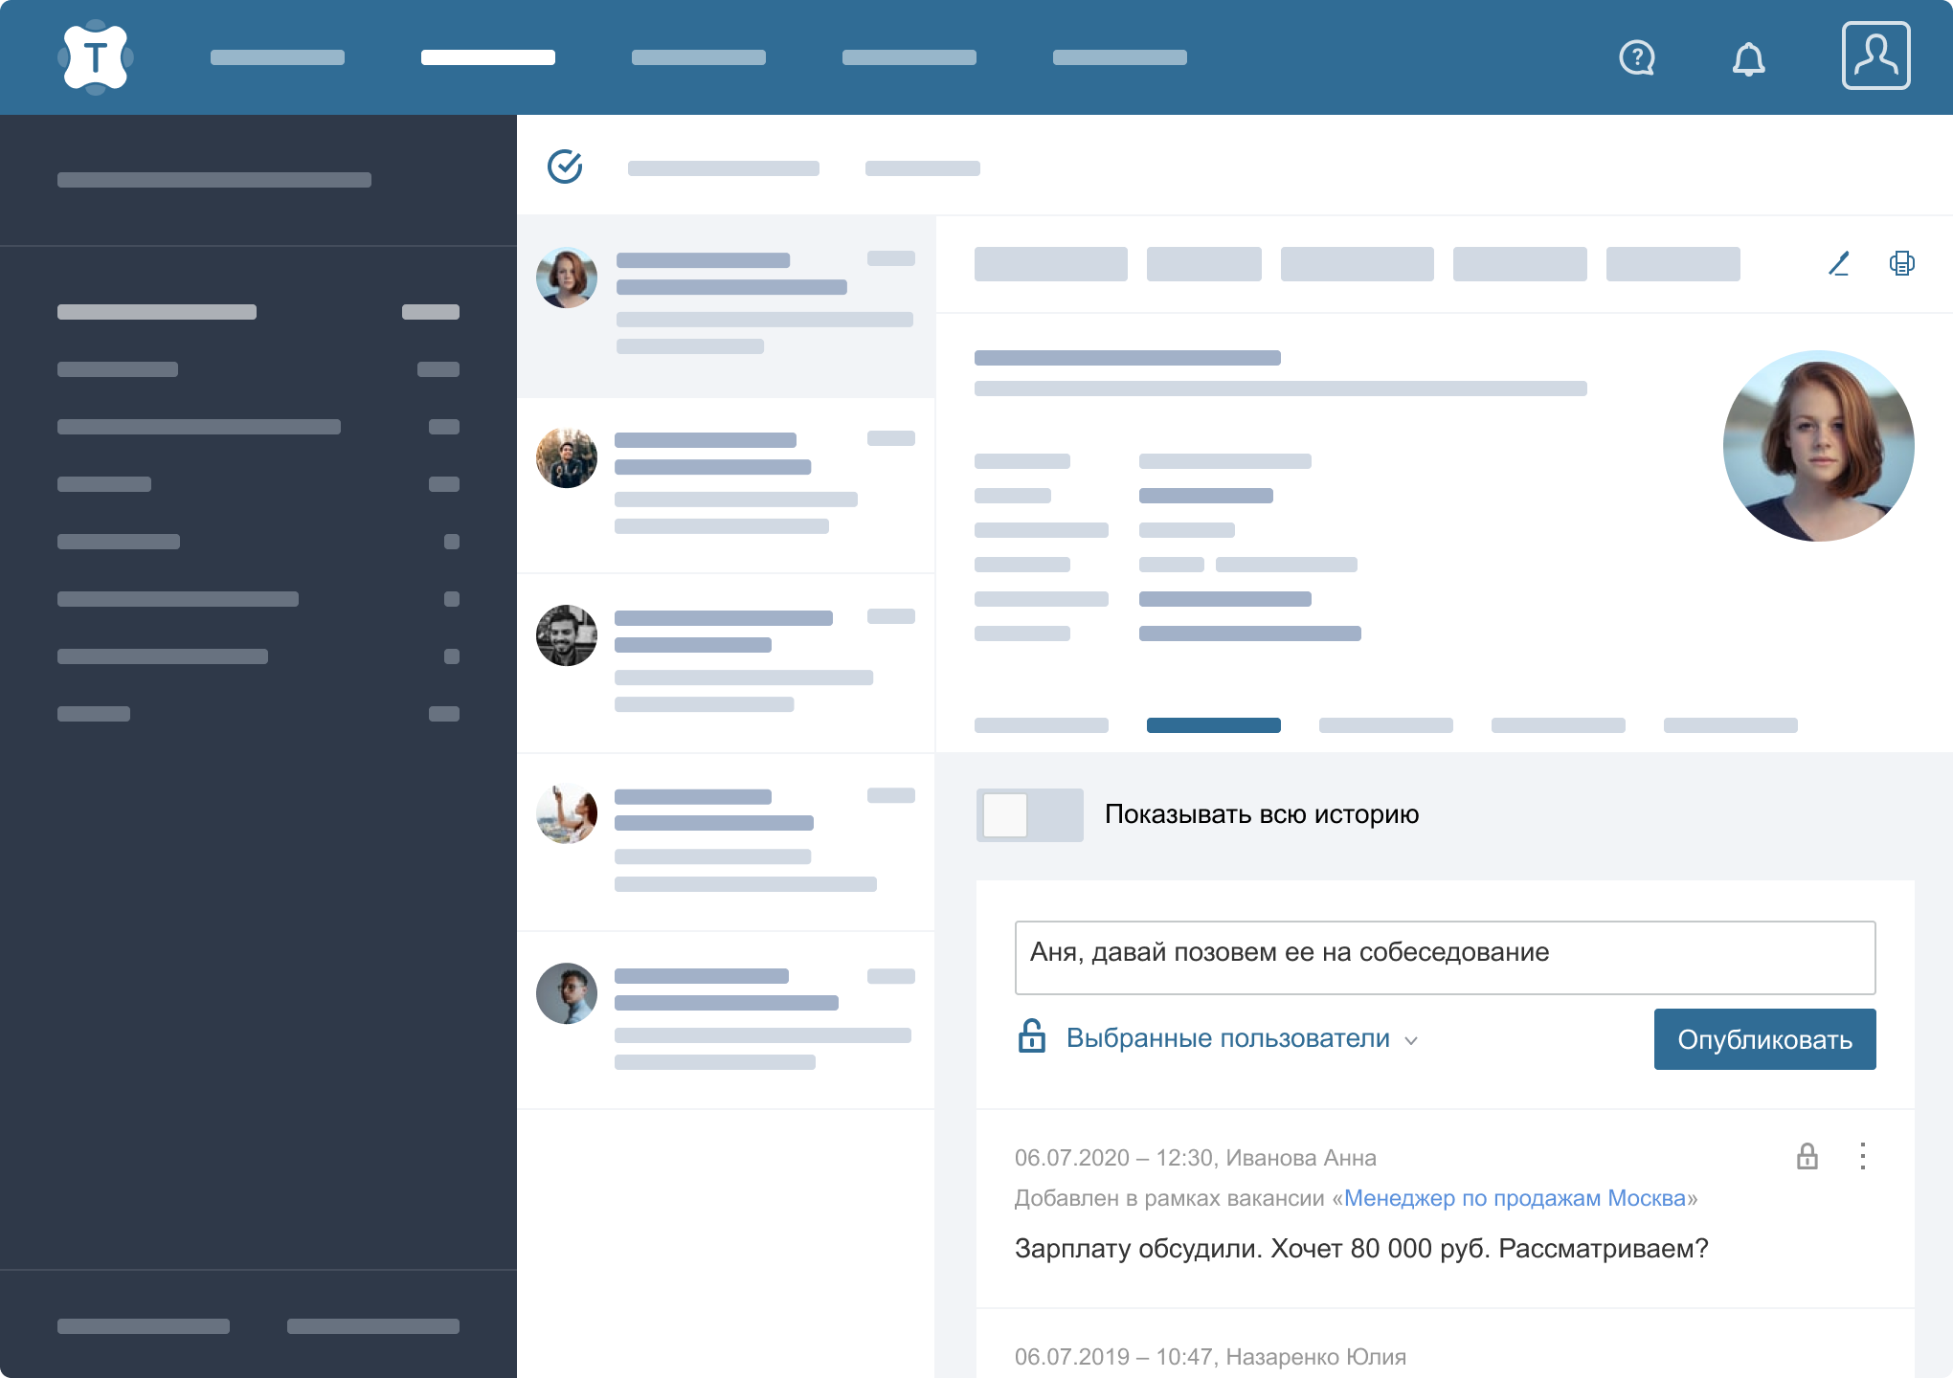Select the bearded man in black-and-white photo
This screenshot has height=1378, width=1953.
(567, 635)
